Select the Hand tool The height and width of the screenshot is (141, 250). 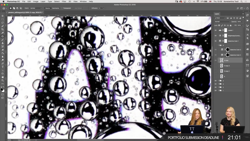point(3,77)
